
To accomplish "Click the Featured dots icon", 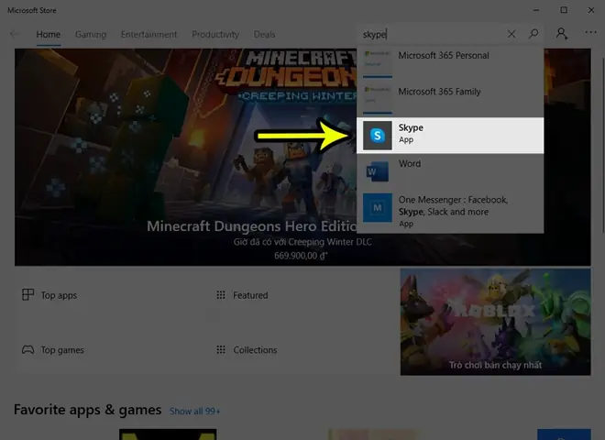I will pos(221,295).
